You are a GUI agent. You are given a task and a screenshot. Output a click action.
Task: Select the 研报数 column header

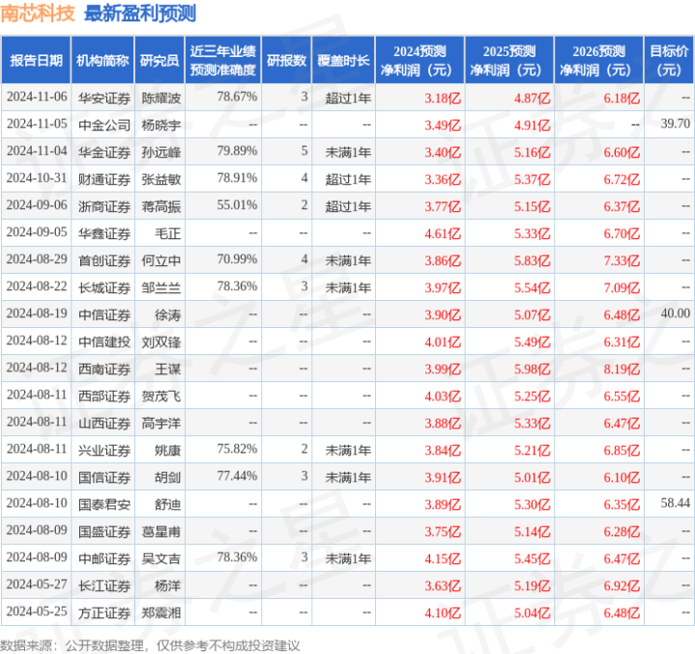point(286,60)
